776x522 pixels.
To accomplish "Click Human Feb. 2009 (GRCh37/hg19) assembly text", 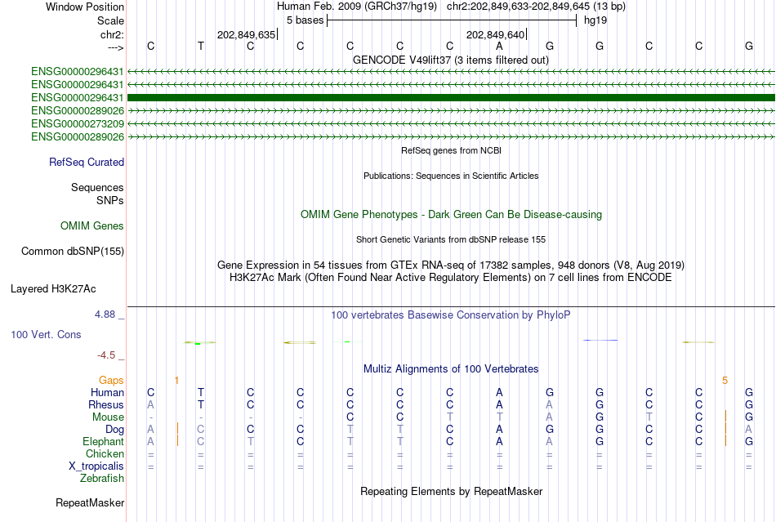I will pos(357,7).
